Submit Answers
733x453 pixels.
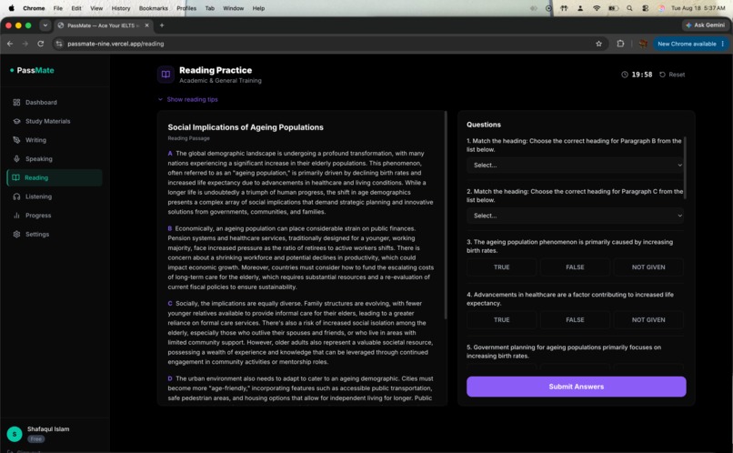(577, 387)
